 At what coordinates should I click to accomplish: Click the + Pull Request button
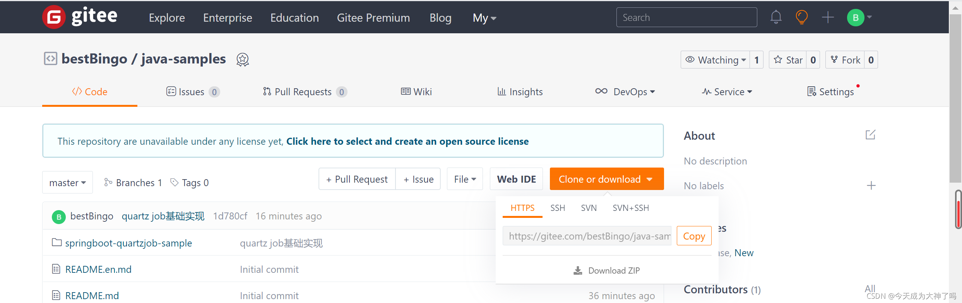[357, 179]
